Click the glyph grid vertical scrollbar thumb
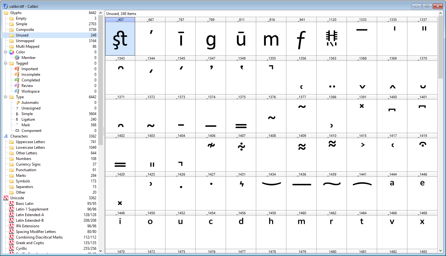 [440, 47]
